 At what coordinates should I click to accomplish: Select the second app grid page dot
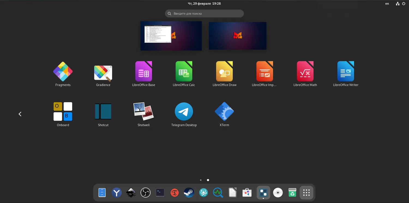click(x=208, y=180)
